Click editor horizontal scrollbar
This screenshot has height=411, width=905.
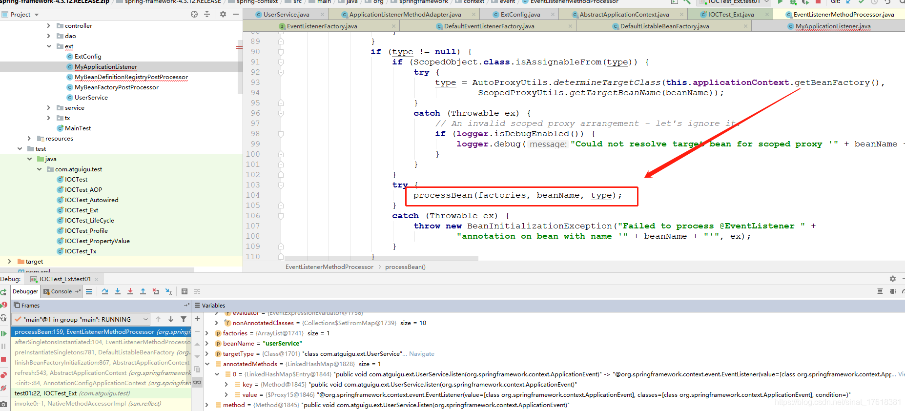381,258
